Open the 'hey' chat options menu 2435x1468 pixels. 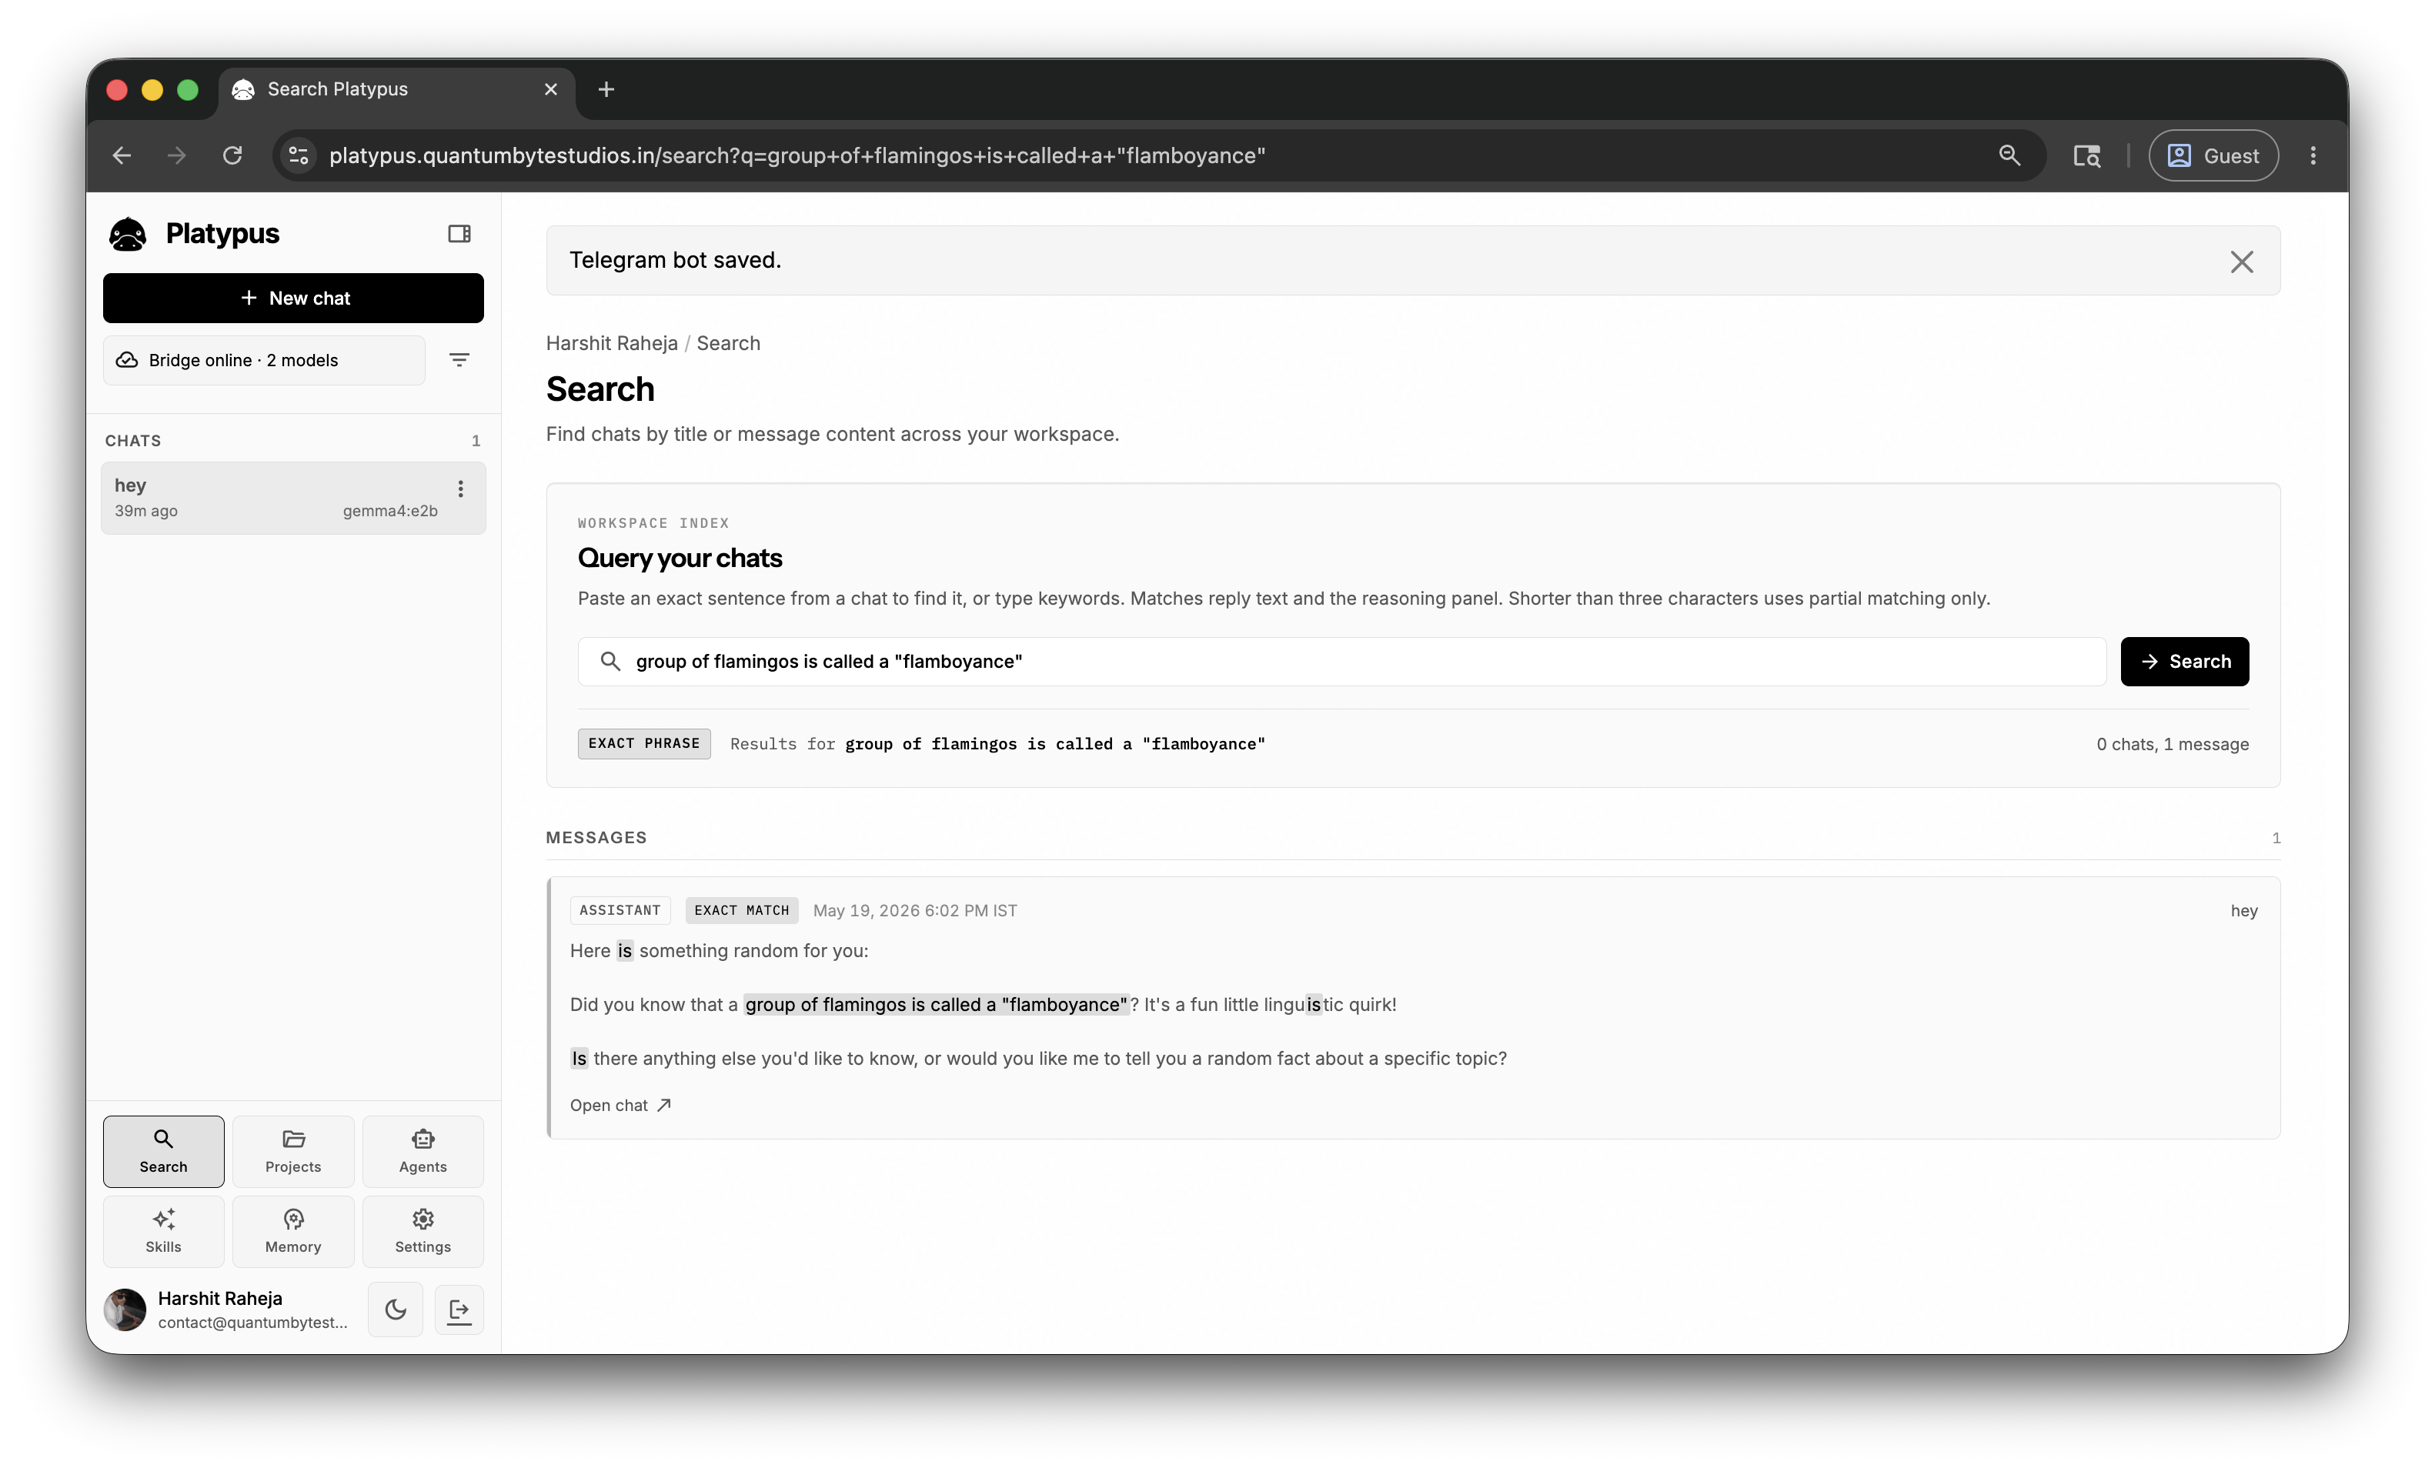[x=460, y=488]
